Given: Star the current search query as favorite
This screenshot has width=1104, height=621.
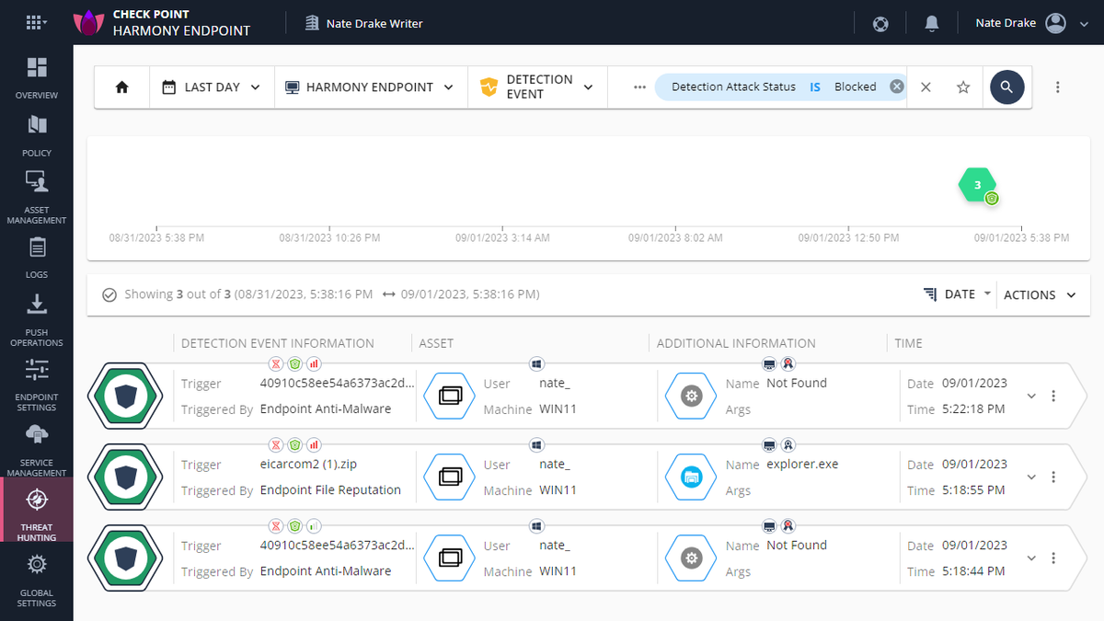Looking at the screenshot, I should pos(962,86).
